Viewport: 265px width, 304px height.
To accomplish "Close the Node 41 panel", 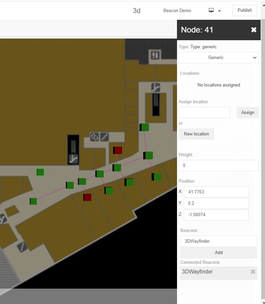I will pyautogui.click(x=254, y=30).
